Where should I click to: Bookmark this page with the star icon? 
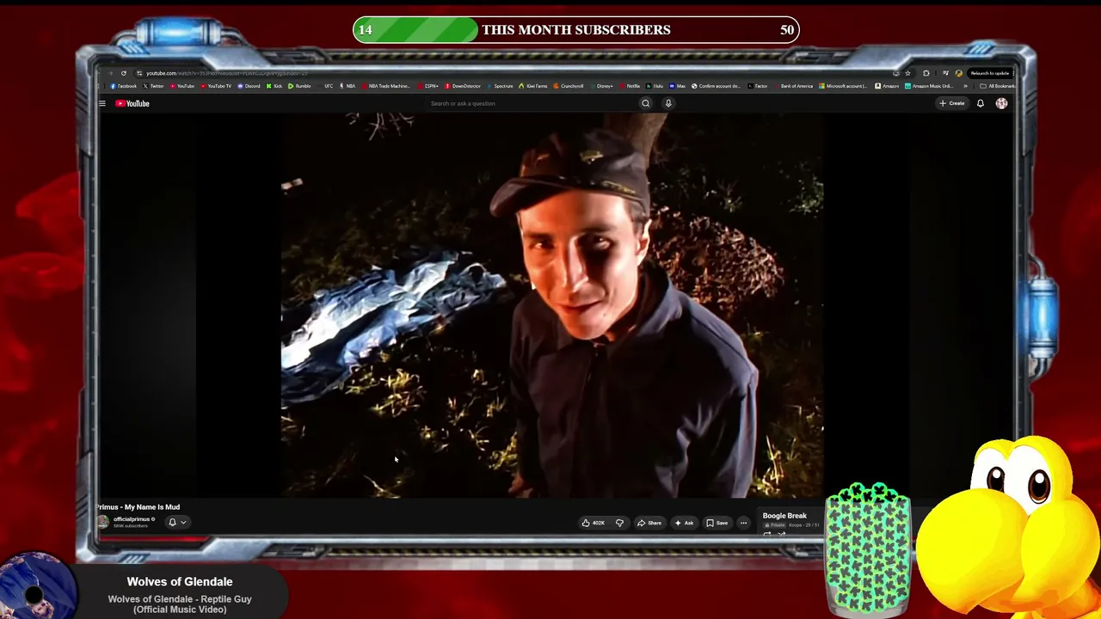(x=907, y=73)
